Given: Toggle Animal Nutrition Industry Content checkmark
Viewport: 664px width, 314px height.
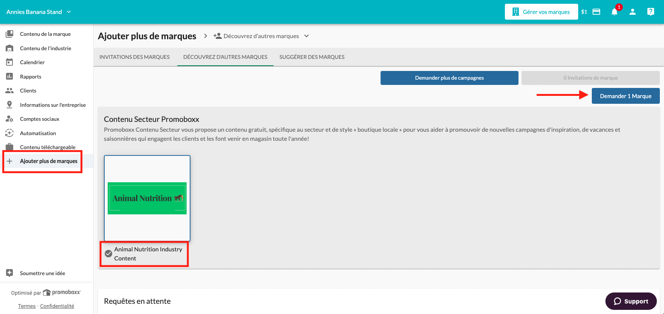Looking at the screenshot, I should [x=108, y=254].
